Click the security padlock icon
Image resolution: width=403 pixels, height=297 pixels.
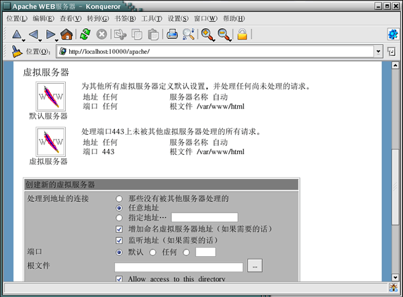pos(242,34)
